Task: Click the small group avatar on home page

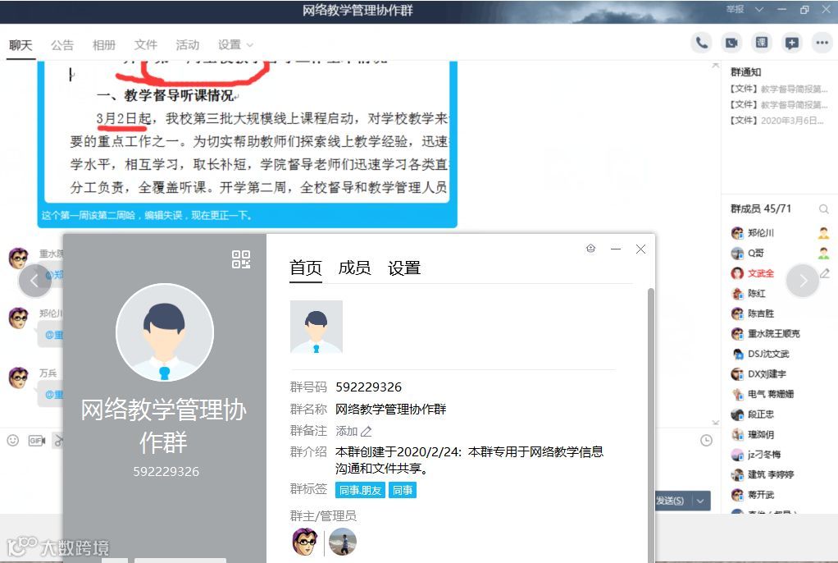Action: pyautogui.click(x=317, y=327)
